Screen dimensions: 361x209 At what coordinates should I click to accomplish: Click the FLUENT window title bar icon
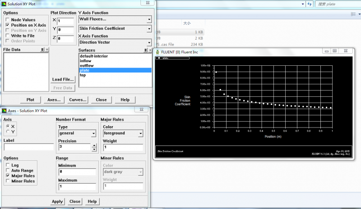[157, 51]
